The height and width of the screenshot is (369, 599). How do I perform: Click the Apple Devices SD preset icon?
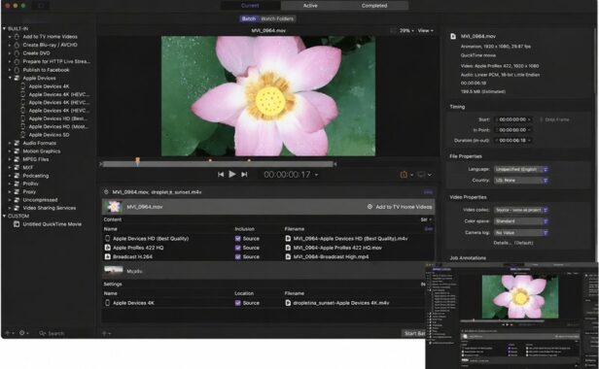click(x=23, y=135)
